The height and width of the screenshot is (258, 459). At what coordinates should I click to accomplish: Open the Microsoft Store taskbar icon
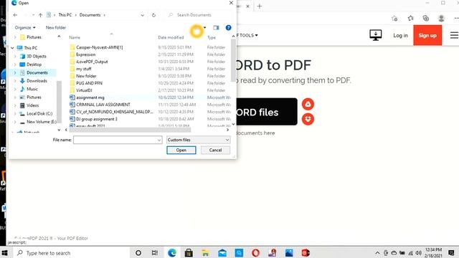[x=189, y=253]
